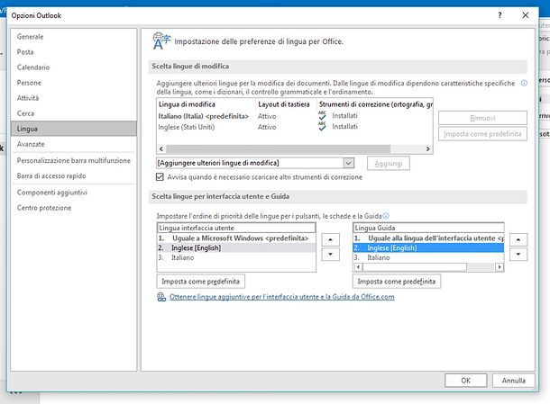The image size is (550, 404).
Task: Select 'Italiano' in interface language list
Action: pos(236,257)
